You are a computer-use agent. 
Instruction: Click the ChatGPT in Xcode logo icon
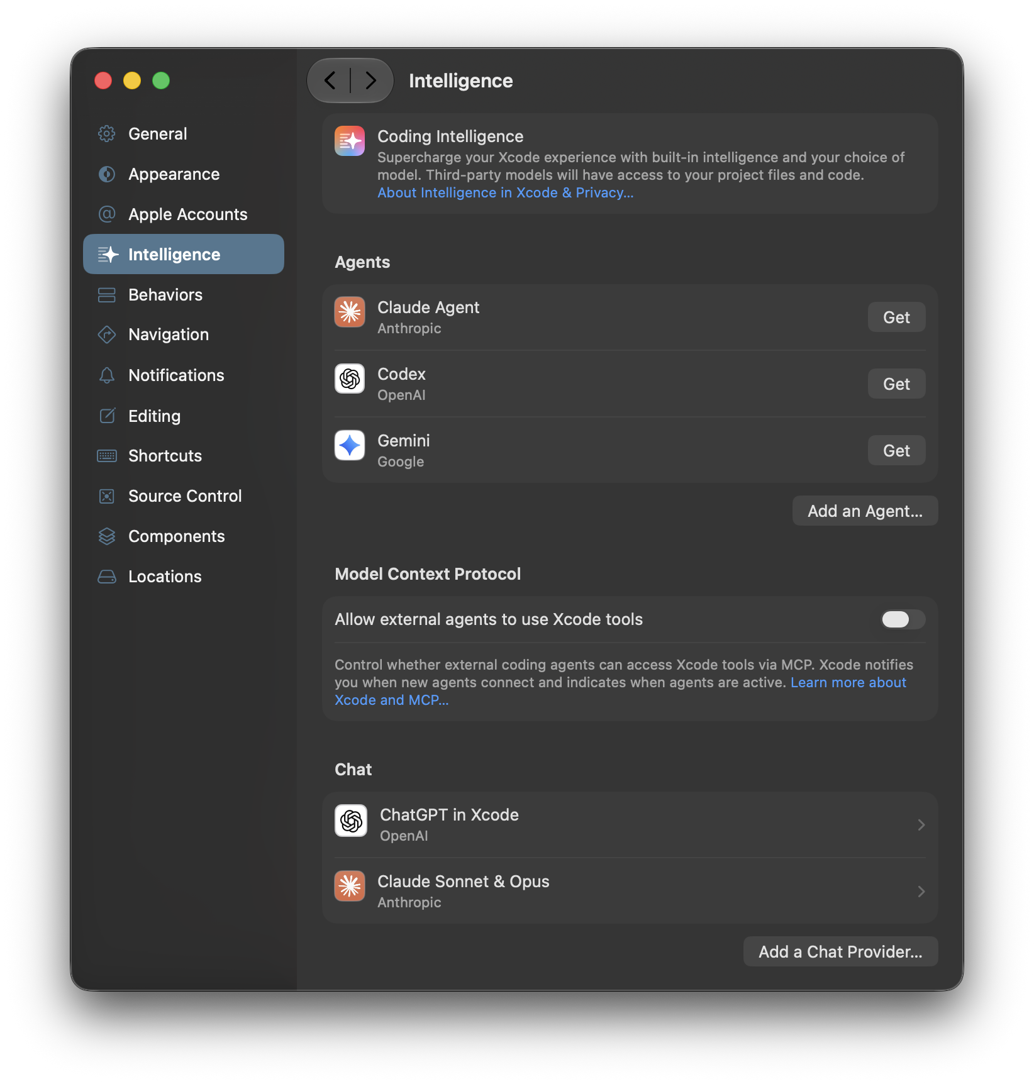tap(351, 821)
